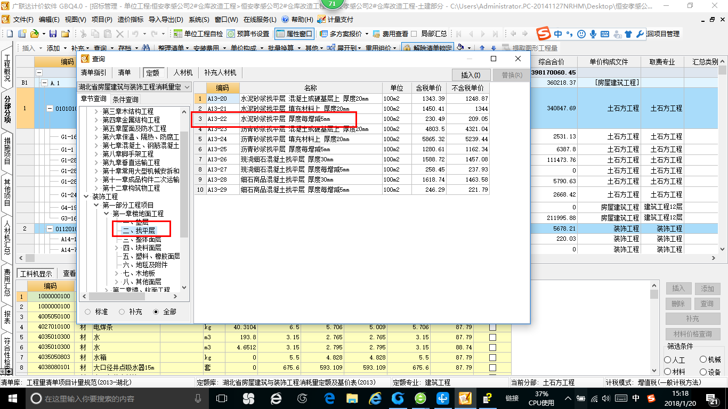The width and height of the screenshot is (728, 409).
Task: Switch to 清单指引 tab
Action: (x=93, y=73)
